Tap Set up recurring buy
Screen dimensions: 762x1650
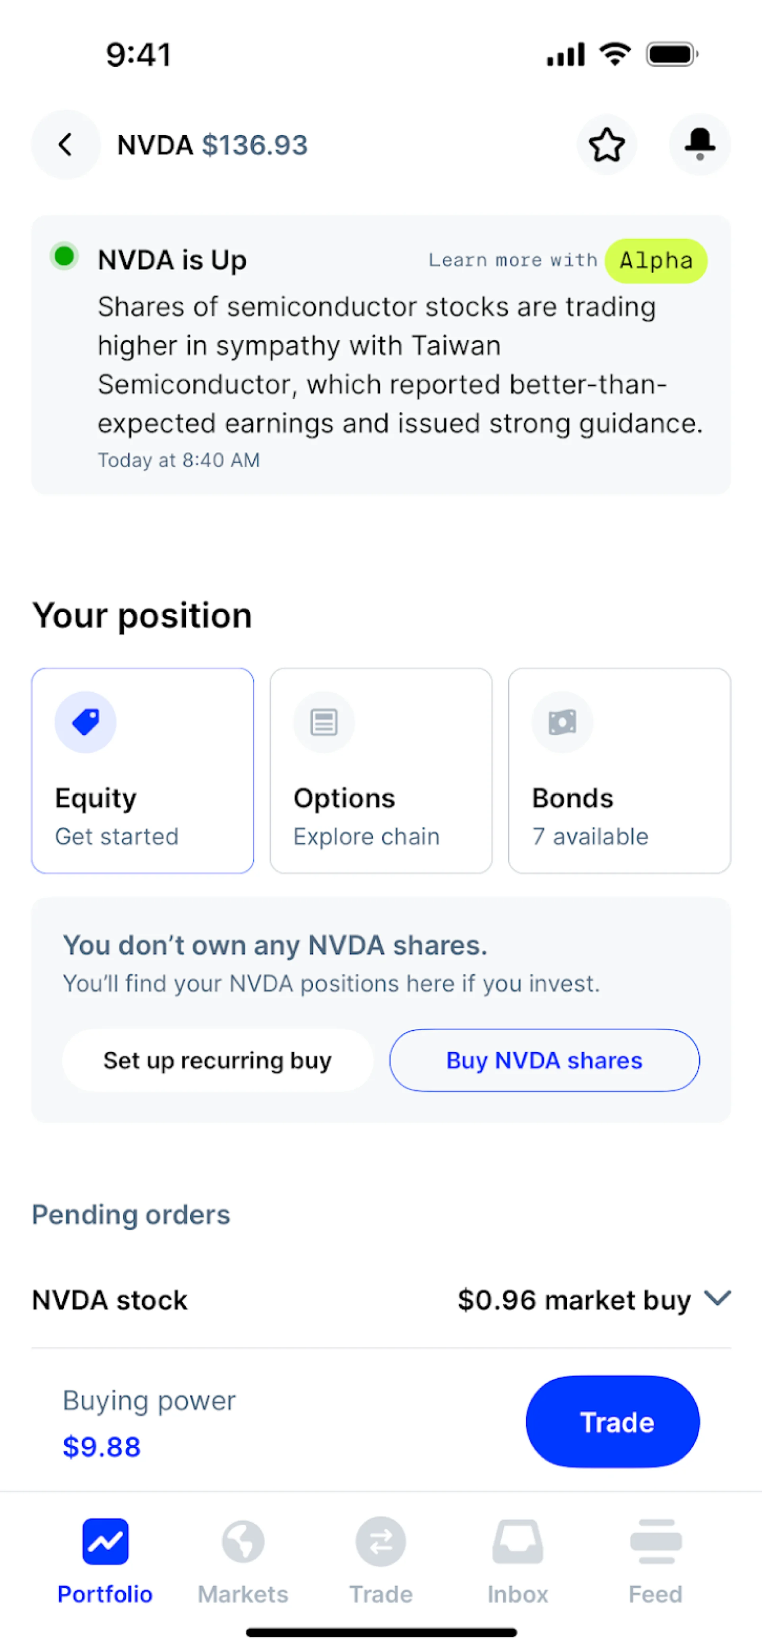(x=217, y=1060)
